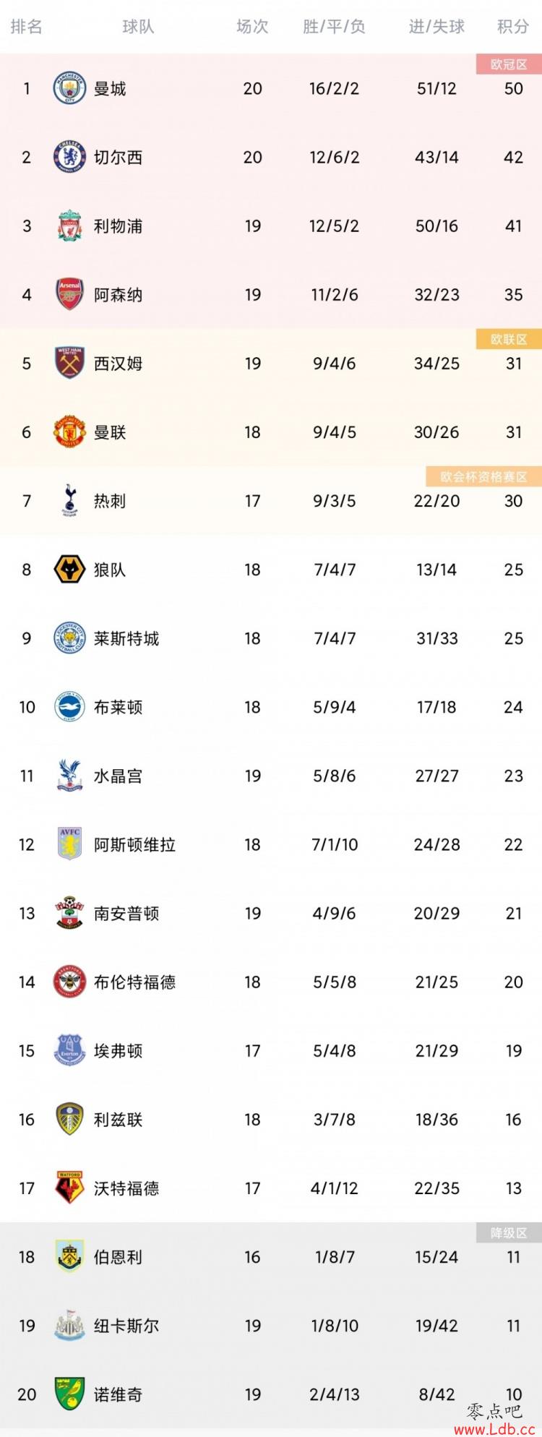Viewport: 542px width, 1437px height.
Task: Sort by the 排名 ranking header
Action: [x=27, y=27]
